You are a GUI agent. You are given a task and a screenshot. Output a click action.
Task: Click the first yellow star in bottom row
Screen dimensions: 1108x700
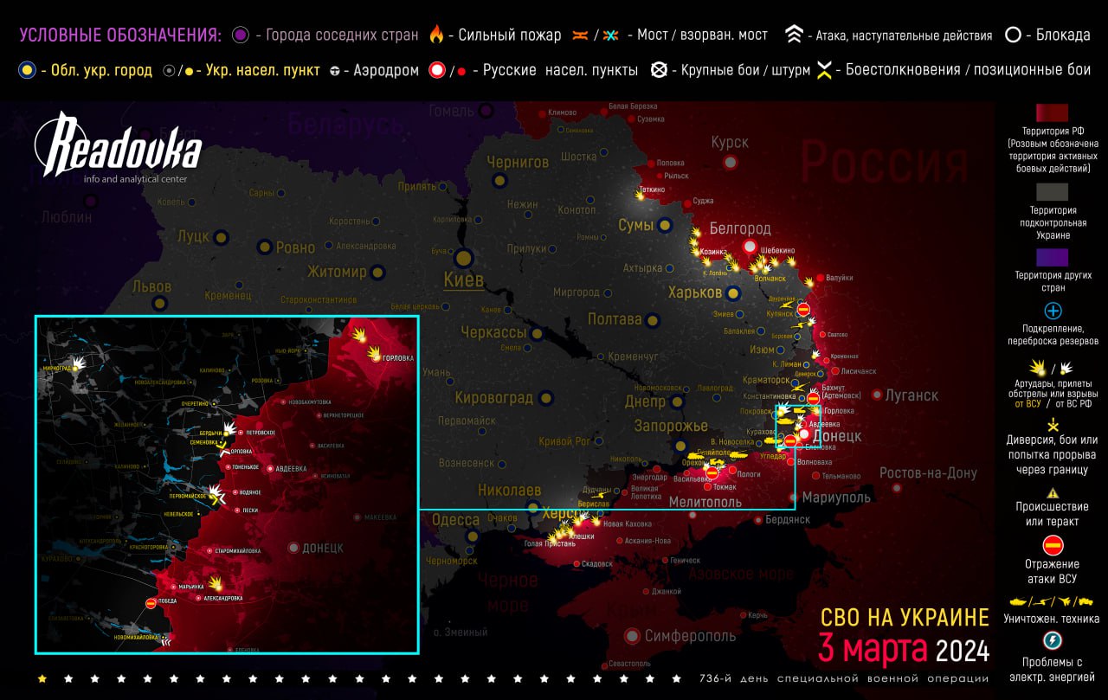point(42,678)
